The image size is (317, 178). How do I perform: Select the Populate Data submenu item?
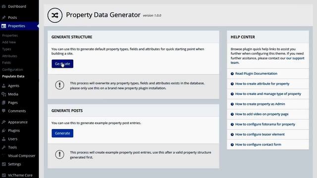13,76
